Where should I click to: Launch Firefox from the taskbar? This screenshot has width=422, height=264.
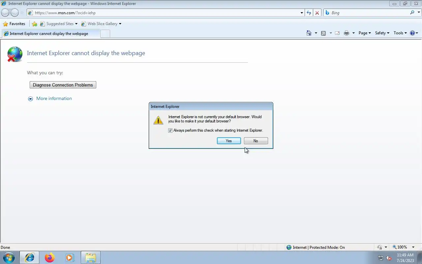click(49, 257)
